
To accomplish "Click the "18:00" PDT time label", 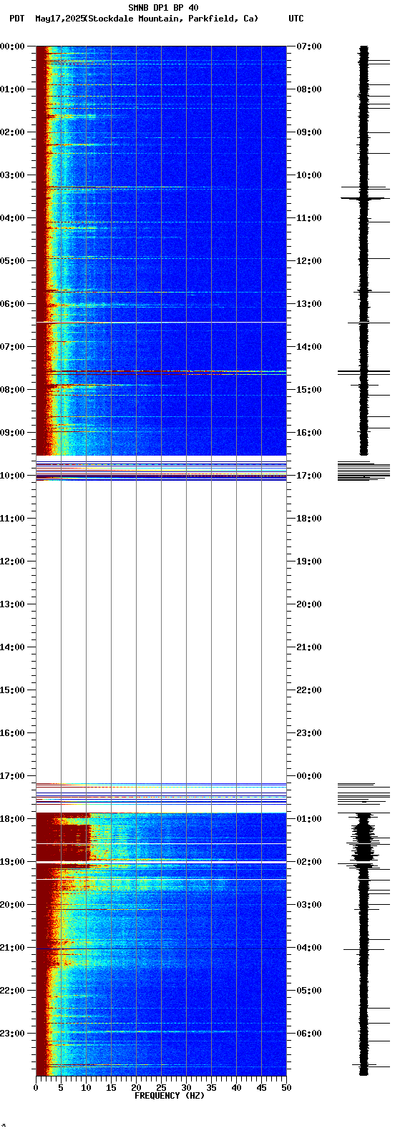I will 12,819.
